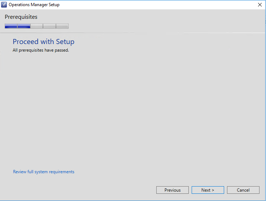Open the 'Review full system requirements' link
Screen dimensions: 266x201
pos(44,172)
